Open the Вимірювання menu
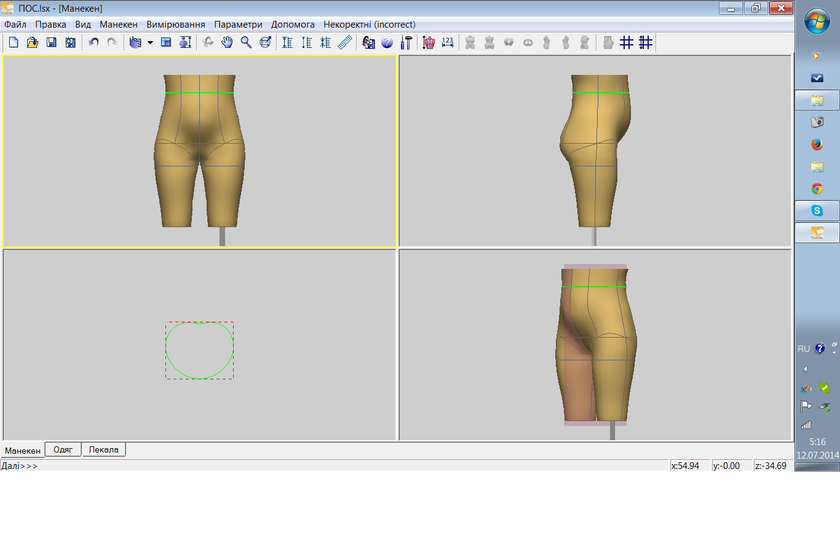This screenshot has width=840, height=539. (175, 25)
